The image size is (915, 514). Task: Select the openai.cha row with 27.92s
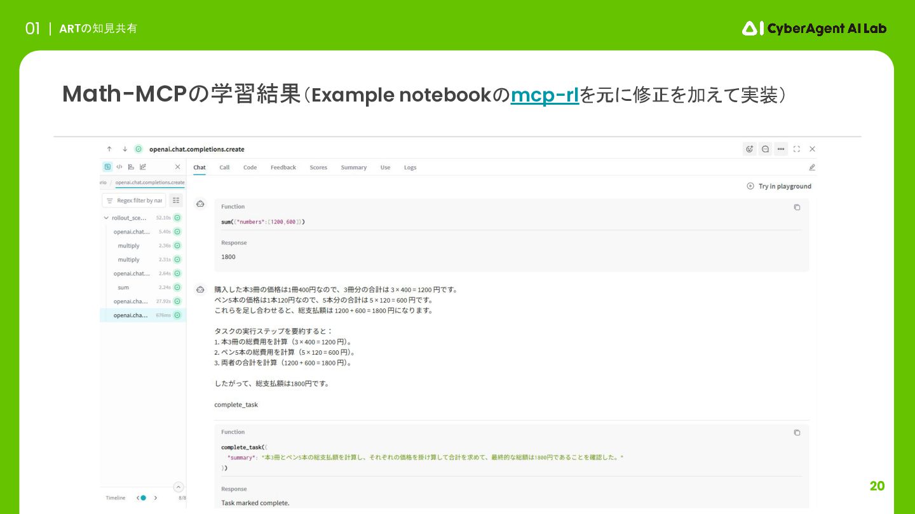[x=143, y=301]
